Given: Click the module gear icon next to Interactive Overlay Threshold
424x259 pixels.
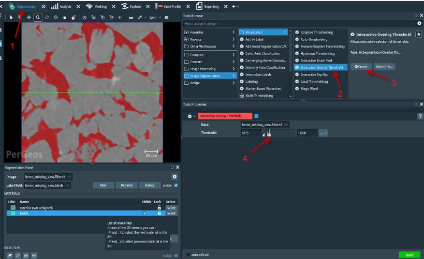Looking at the screenshot, I should 189,116.
